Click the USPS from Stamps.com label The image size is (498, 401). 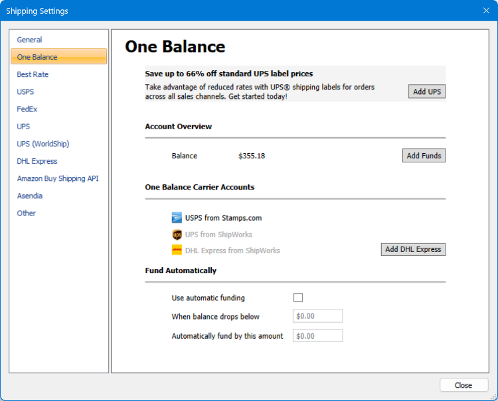[x=223, y=218]
